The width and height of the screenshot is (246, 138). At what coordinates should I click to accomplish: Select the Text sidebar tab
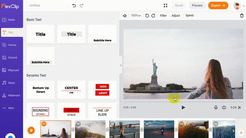tap(12, 32)
